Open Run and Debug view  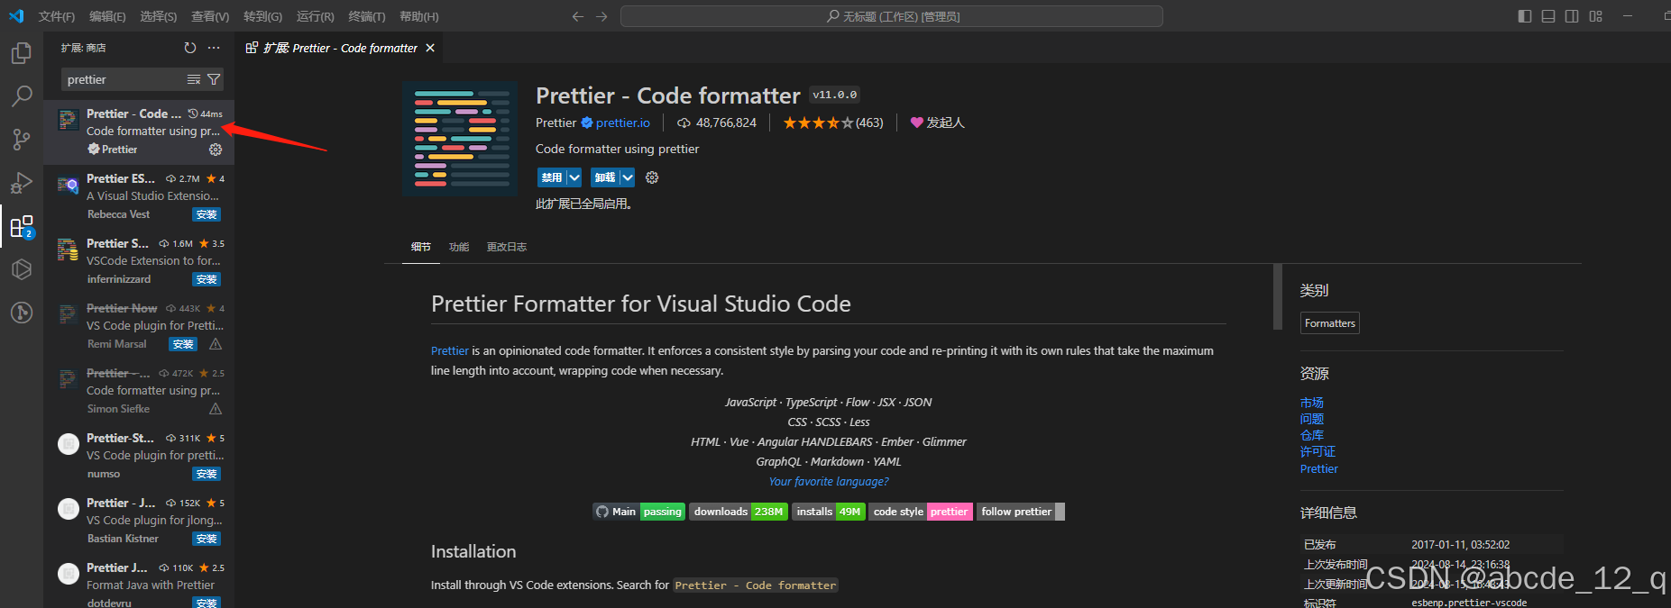click(22, 183)
